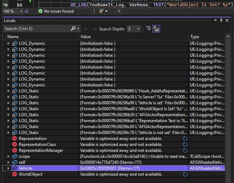Click the execution pointer arrow at line 54

click(x=6, y=5)
